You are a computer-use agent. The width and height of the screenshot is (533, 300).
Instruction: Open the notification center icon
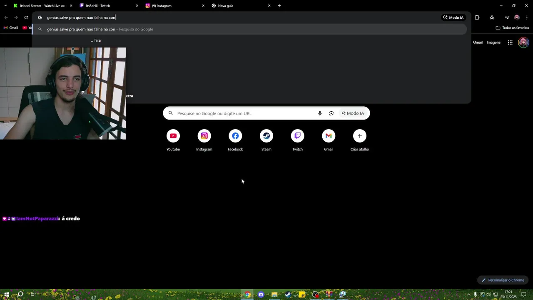524,295
